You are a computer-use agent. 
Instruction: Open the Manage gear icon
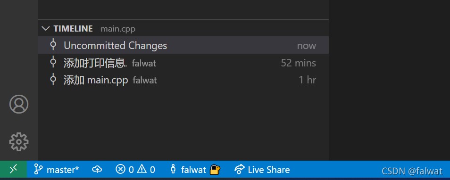pyautogui.click(x=19, y=141)
